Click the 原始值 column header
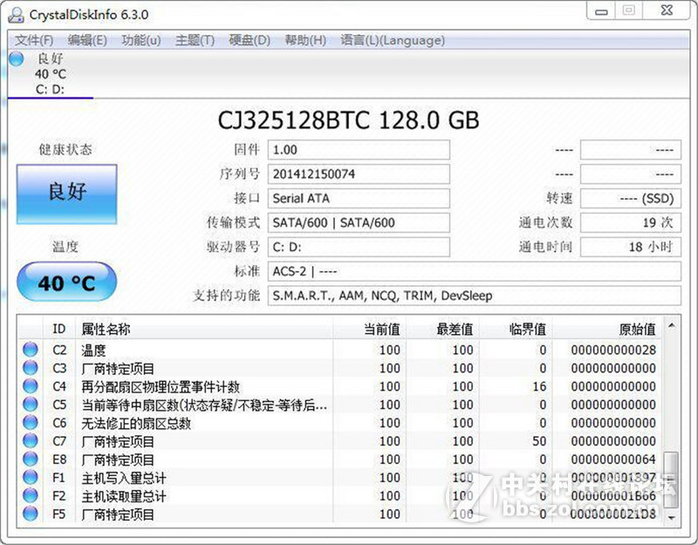 [x=607, y=329]
